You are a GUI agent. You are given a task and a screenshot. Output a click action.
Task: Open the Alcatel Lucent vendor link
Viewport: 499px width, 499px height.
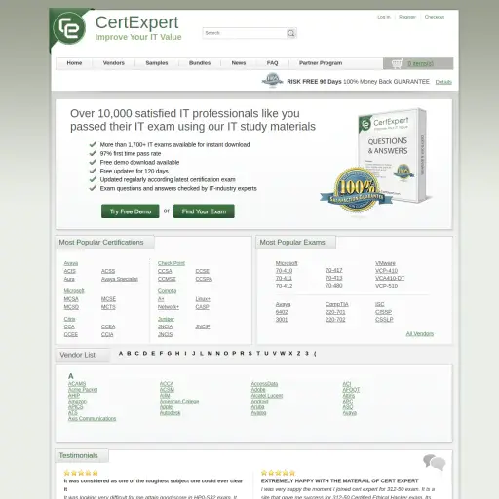click(x=267, y=396)
